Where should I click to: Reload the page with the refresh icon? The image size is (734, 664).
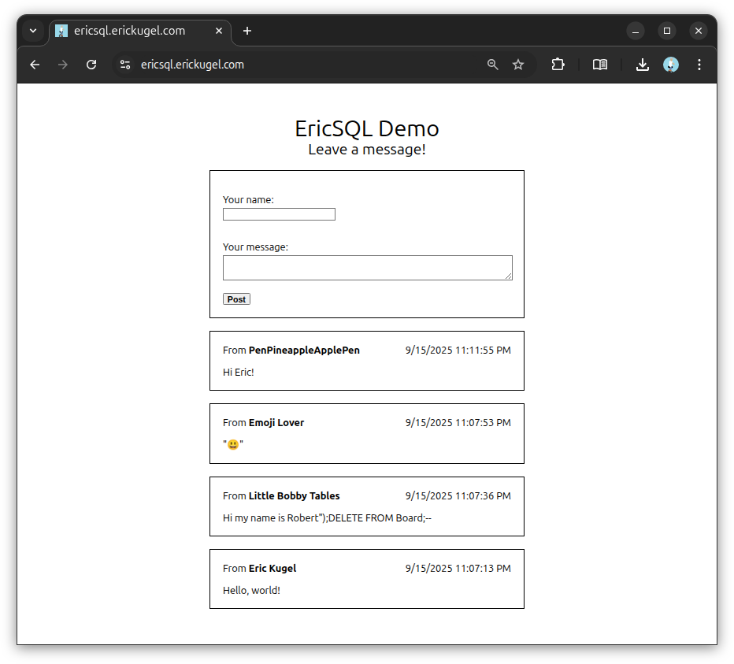click(91, 65)
